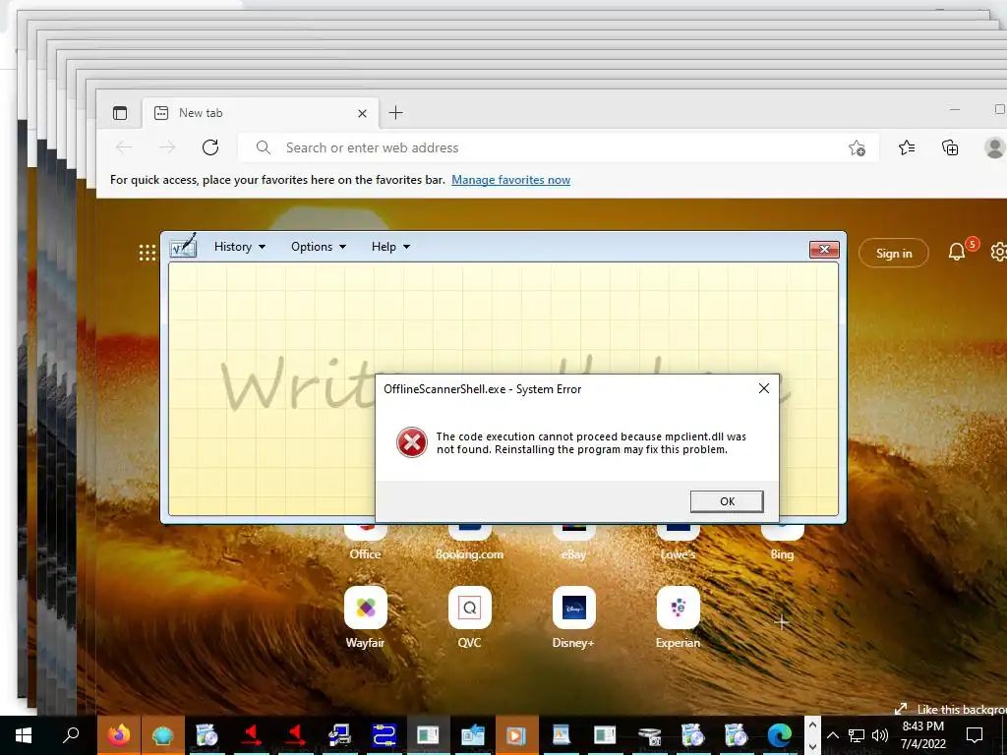Open the Booking.com quick link
This screenshot has height=755, width=1007.
[x=469, y=543]
